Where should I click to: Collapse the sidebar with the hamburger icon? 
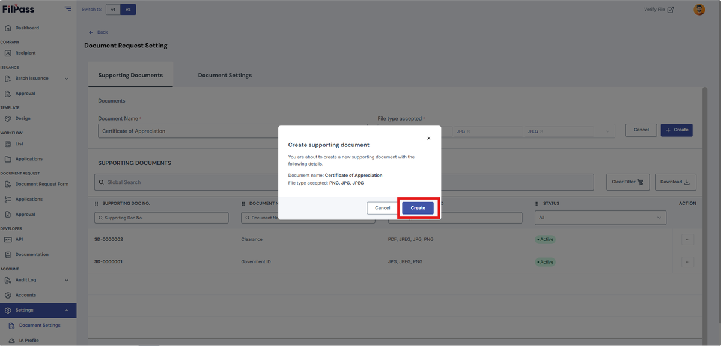tap(68, 9)
